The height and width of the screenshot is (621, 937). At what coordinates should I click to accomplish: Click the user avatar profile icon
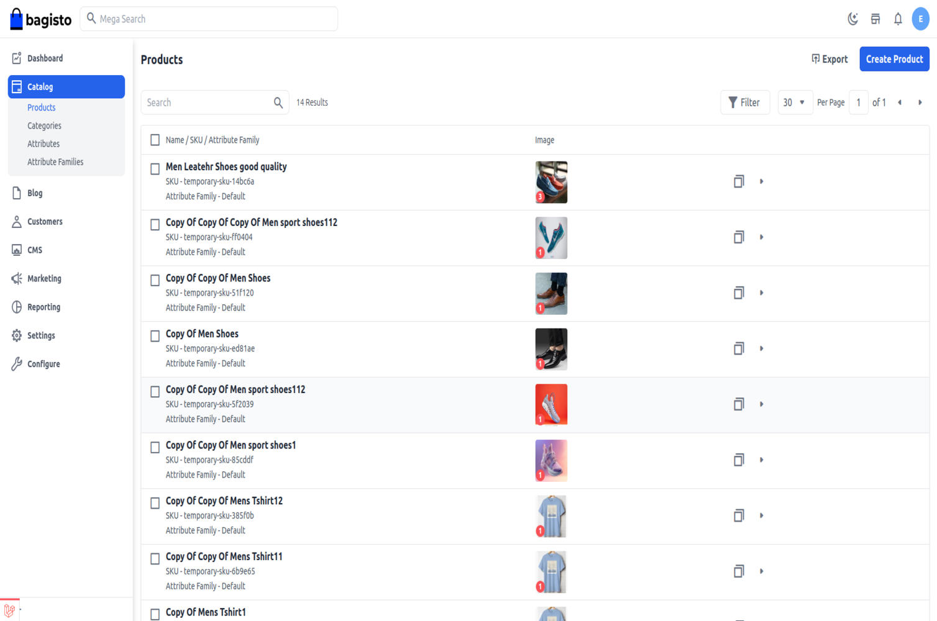[x=920, y=19]
